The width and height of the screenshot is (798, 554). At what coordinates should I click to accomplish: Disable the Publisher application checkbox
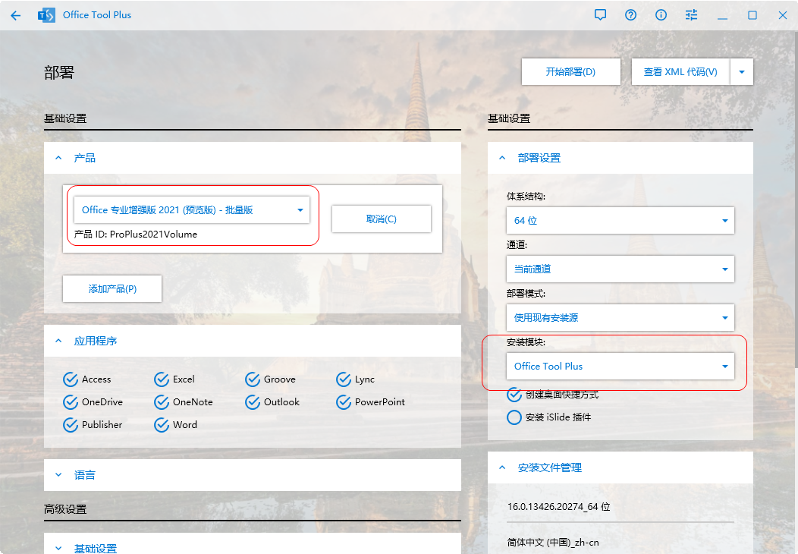pyautogui.click(x=71, y=425)
